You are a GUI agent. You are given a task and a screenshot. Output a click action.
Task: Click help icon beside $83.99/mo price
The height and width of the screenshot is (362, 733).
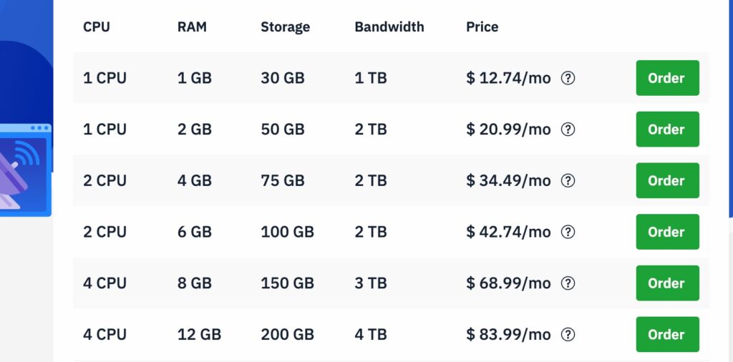[x=568, y=334]
